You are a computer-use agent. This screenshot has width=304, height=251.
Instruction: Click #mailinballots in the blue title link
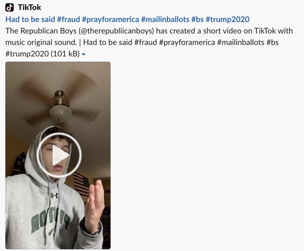point(165,19)
